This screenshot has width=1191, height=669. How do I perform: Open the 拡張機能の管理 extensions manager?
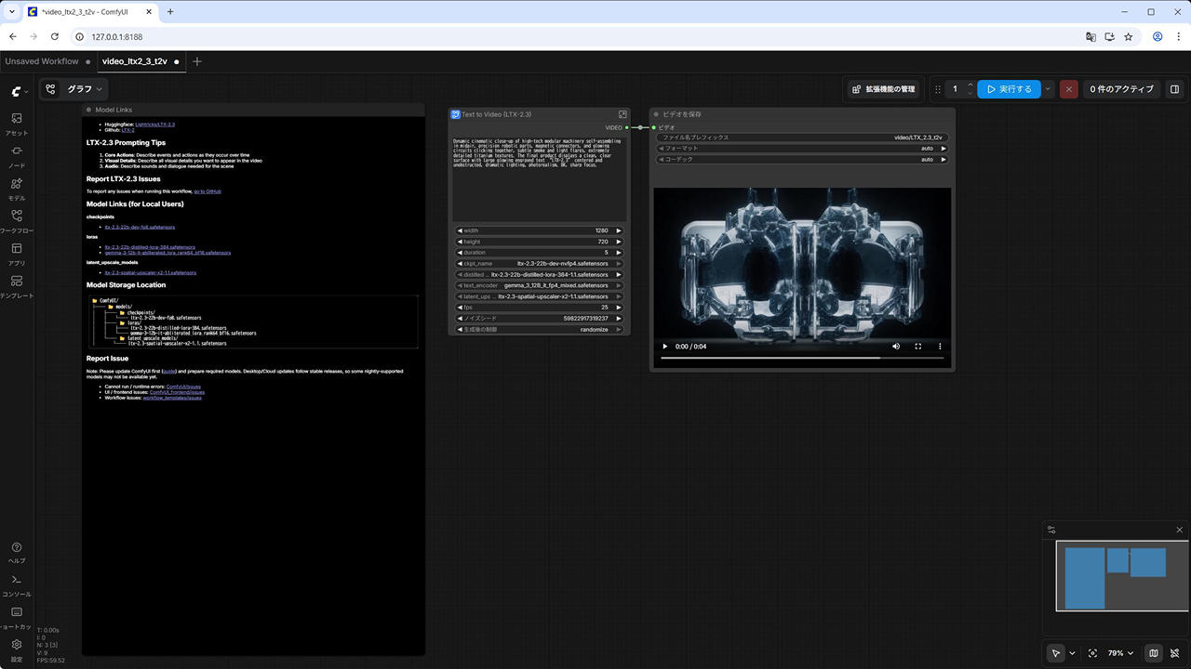click(884, 89)
